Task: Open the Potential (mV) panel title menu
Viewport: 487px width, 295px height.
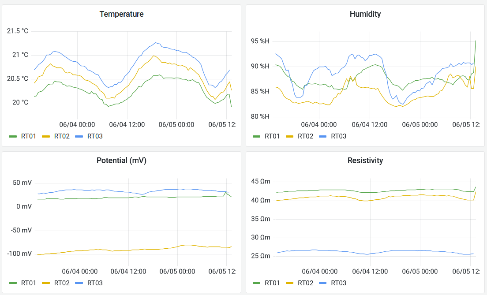Action: click(121, 161)
